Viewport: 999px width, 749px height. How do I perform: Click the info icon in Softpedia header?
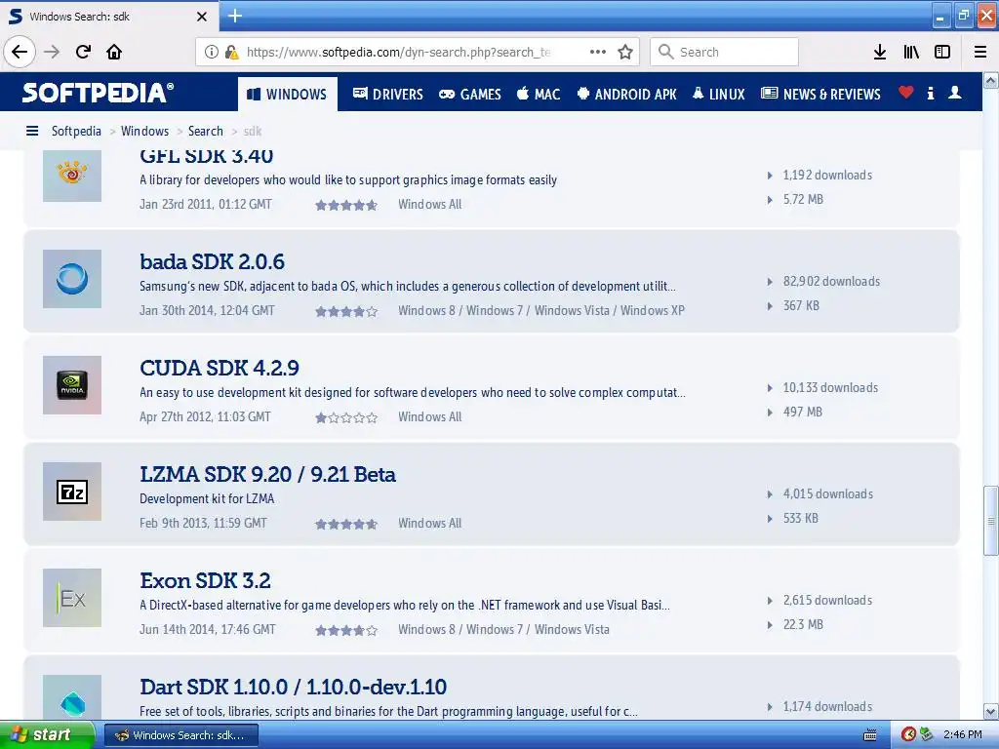point(931,93)
